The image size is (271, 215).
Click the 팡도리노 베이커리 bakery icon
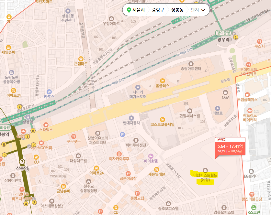tap(250, 111)
